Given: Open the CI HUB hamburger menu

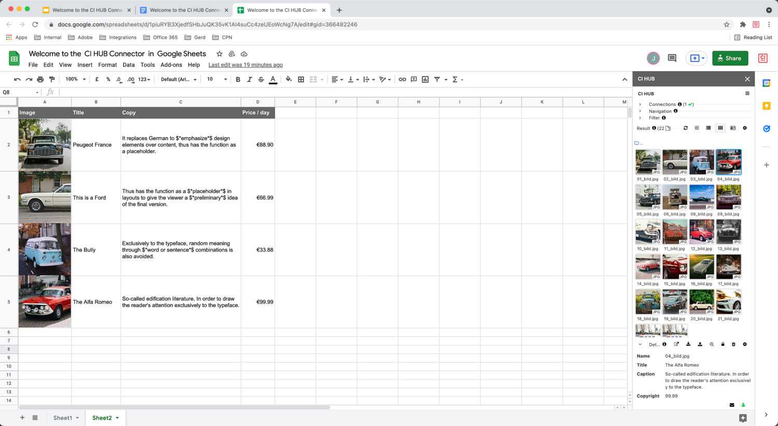Looking at the screenshot, I should pos(747,94).
